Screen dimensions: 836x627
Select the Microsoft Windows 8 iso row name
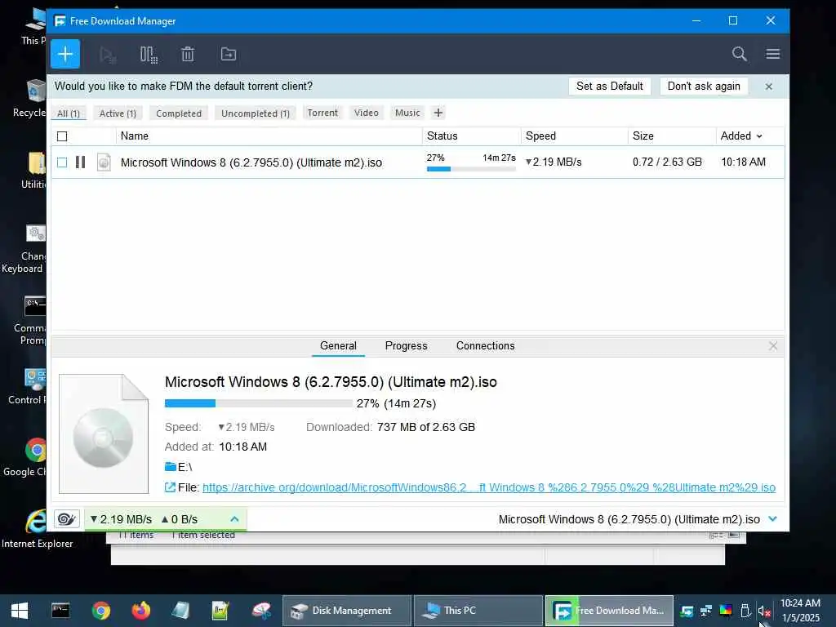tap(251, 162)
